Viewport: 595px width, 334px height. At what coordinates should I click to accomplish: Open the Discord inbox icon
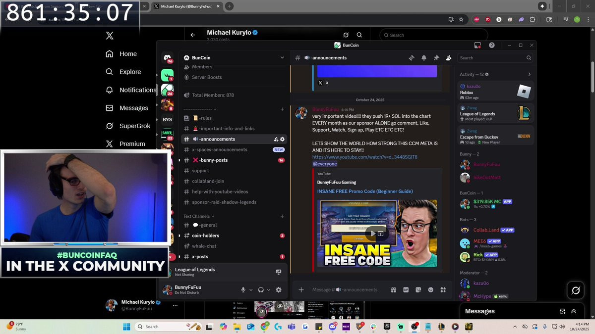click(477, 45)
